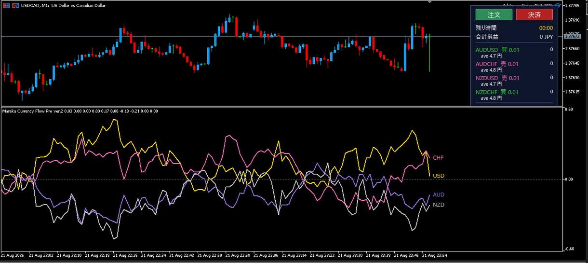588x263 pixels.
Task: Click the red one-click trading panel icon
Action: point(5,5)
